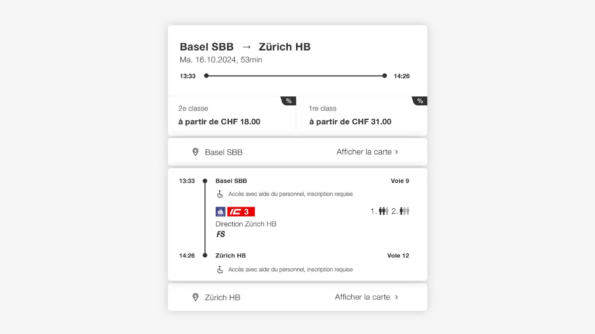Expand the Basel SBB map chevron

coord(397,152)
